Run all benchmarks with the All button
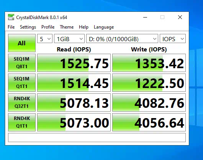Viewport: 203px width, 160px height. (x=22, y=43)
